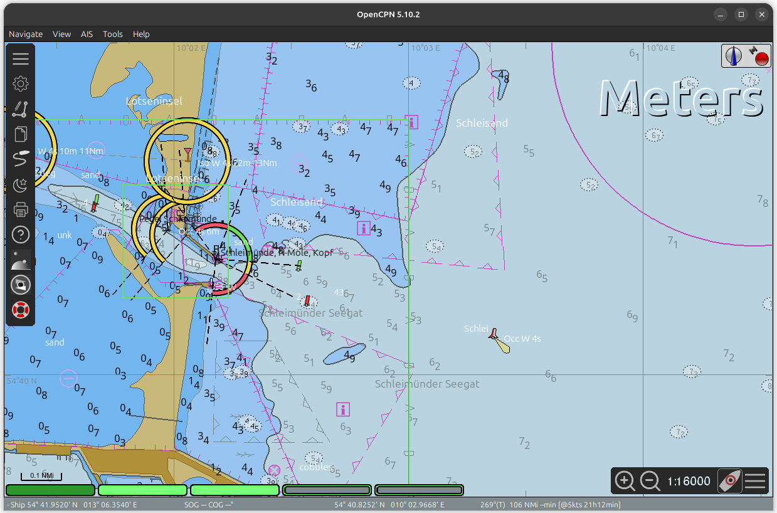Open Route & Mark Manager pages icon
The width and height of the screenshot is (777, 513).
pyautogui.click(x=21, y=134)
